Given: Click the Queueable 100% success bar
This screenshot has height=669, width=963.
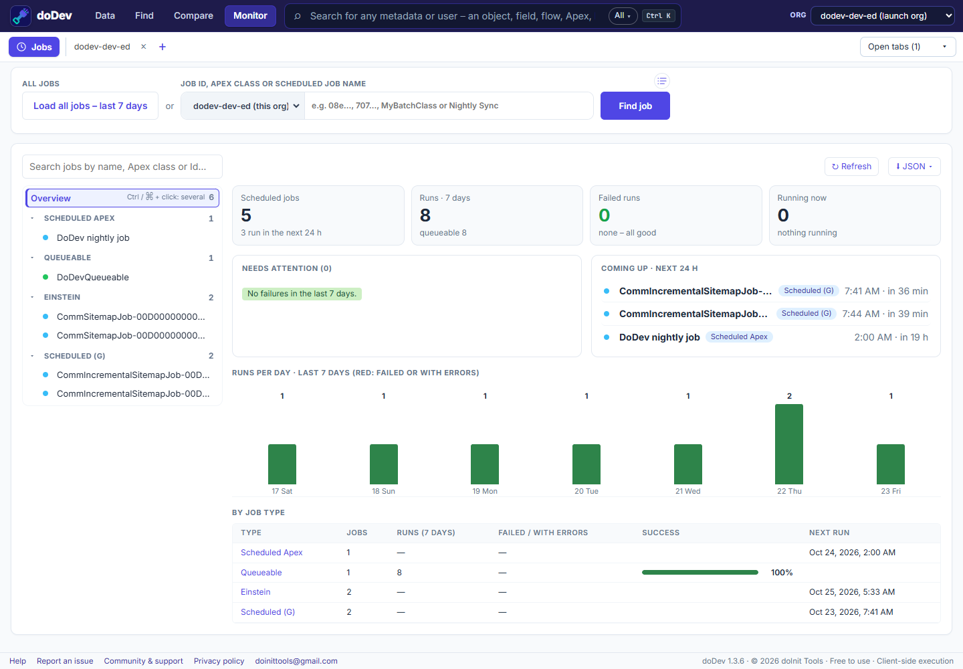Looking at the screenshot, I should point(700,573).
